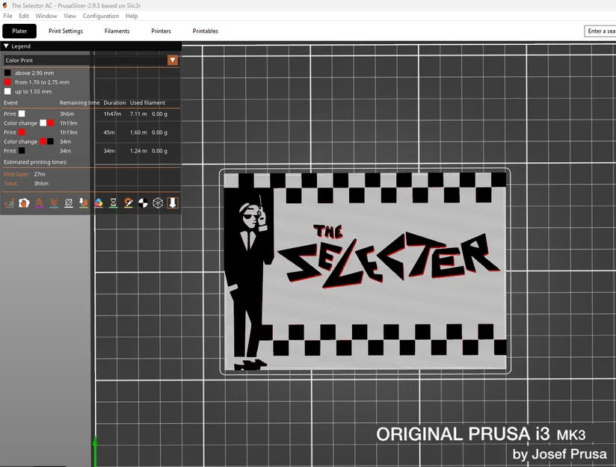
Task: Toggle Tool changes visibility icon
Action: [x=84, y=203]
